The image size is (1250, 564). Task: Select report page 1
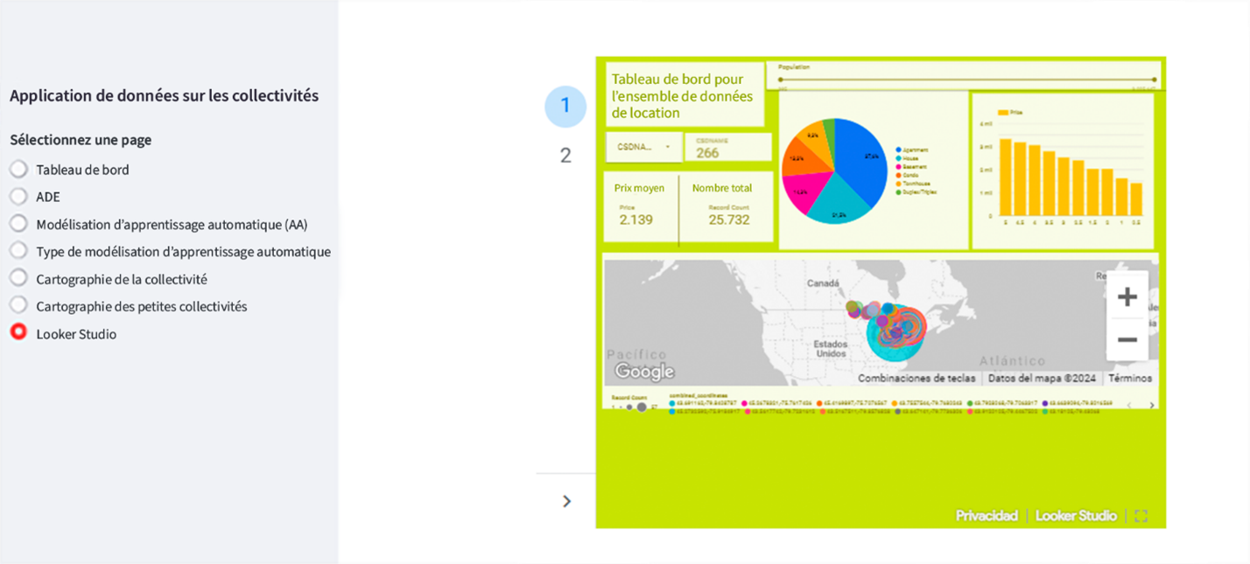coord(565,106)
